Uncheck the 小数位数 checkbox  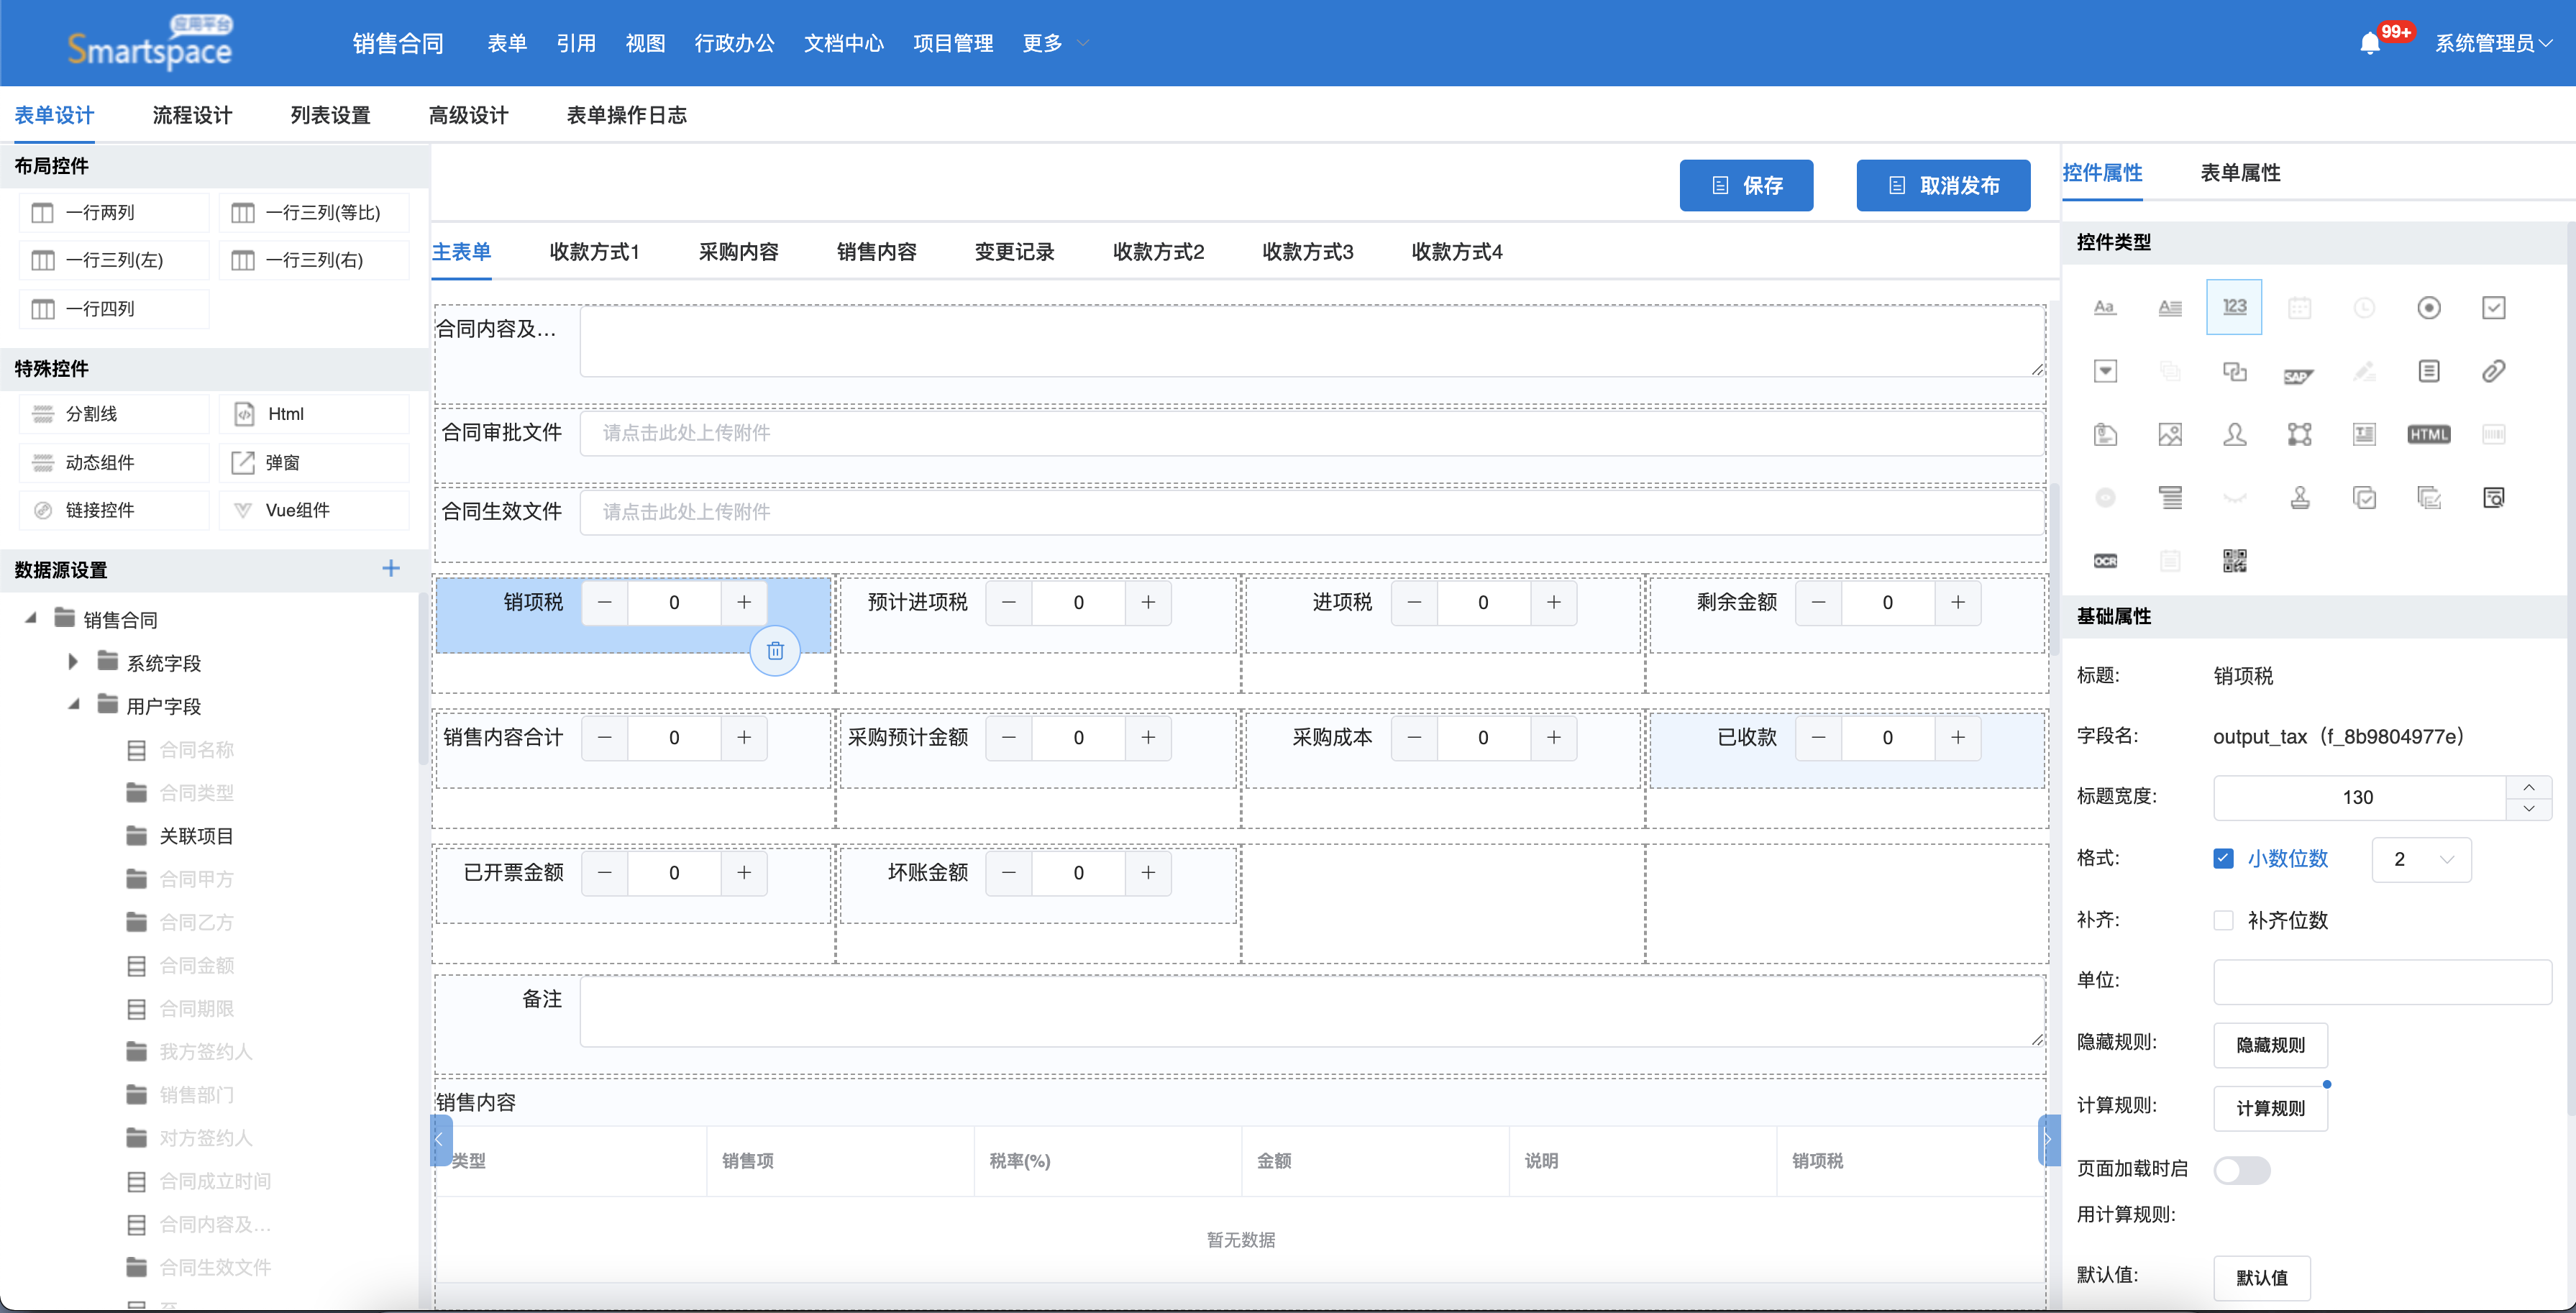click(x=2223, y=858)
